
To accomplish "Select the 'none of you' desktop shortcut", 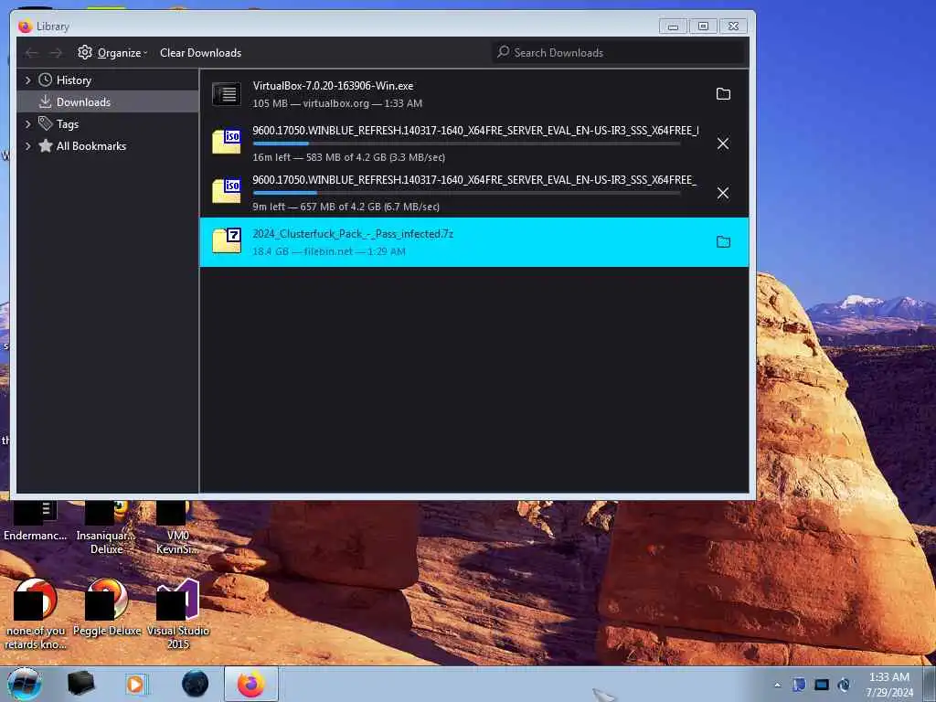I will [36, 615].
